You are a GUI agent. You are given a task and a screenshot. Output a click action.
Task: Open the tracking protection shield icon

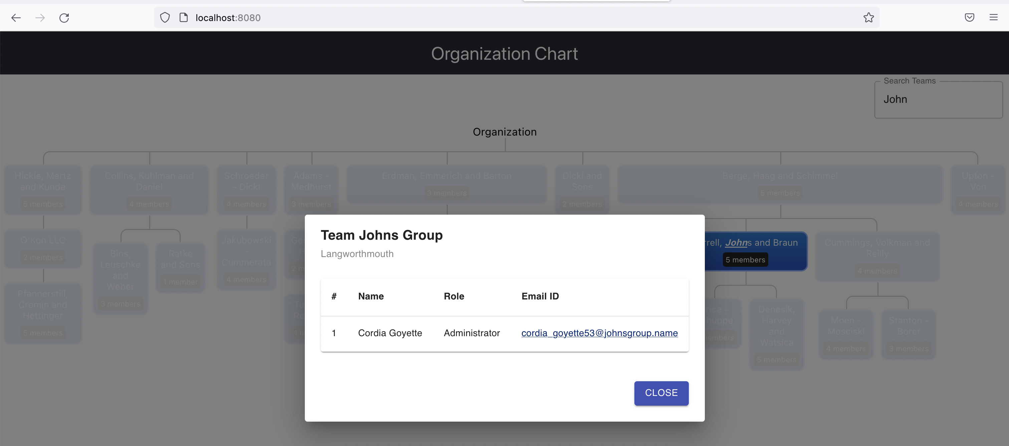tap(165, 17)
